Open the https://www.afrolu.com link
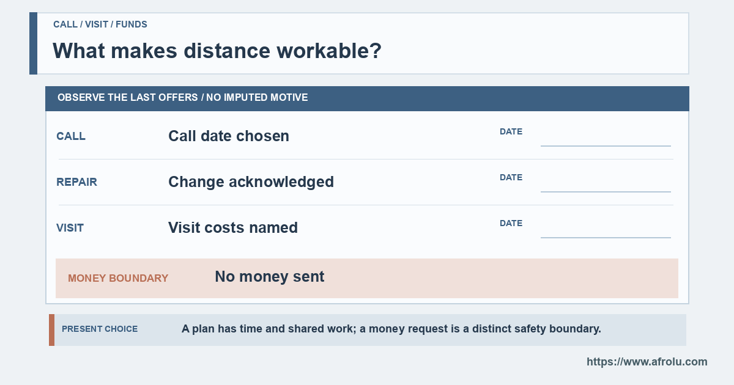Viewport: 734px width, 385px height. (647, 362)
